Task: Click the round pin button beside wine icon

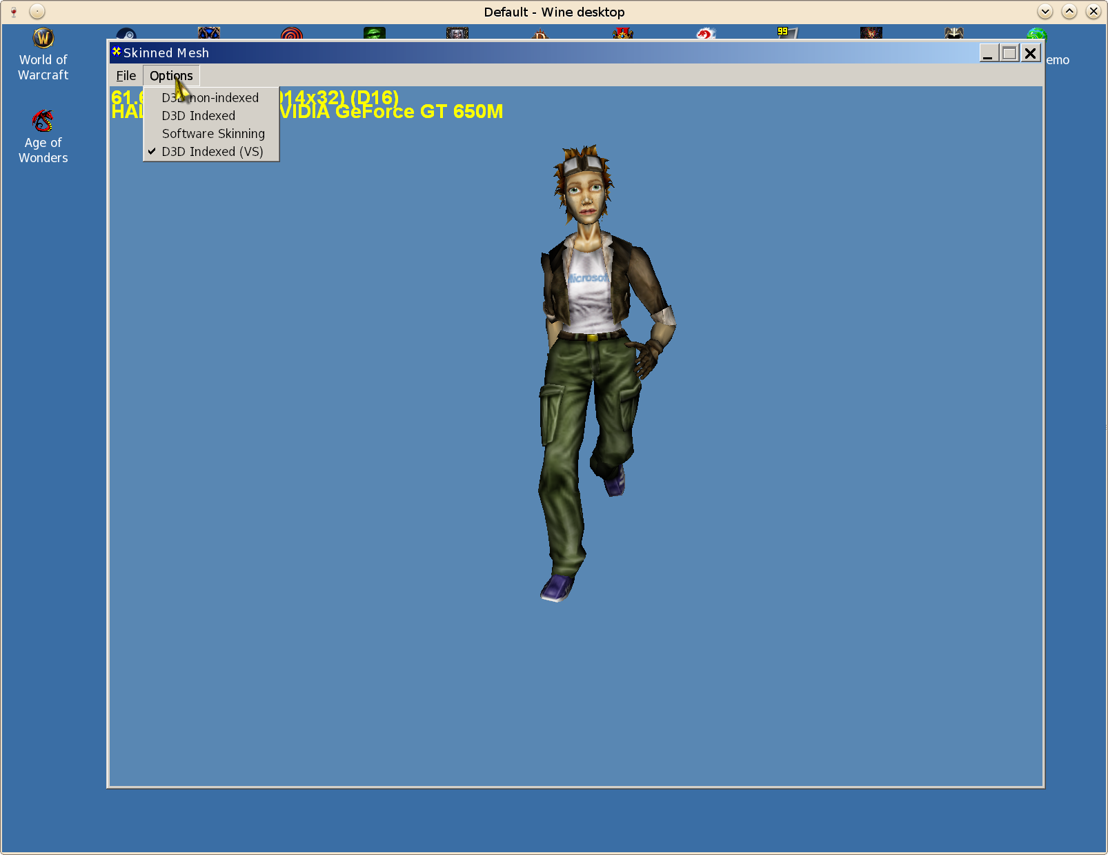Action: [x=37, y=12]
